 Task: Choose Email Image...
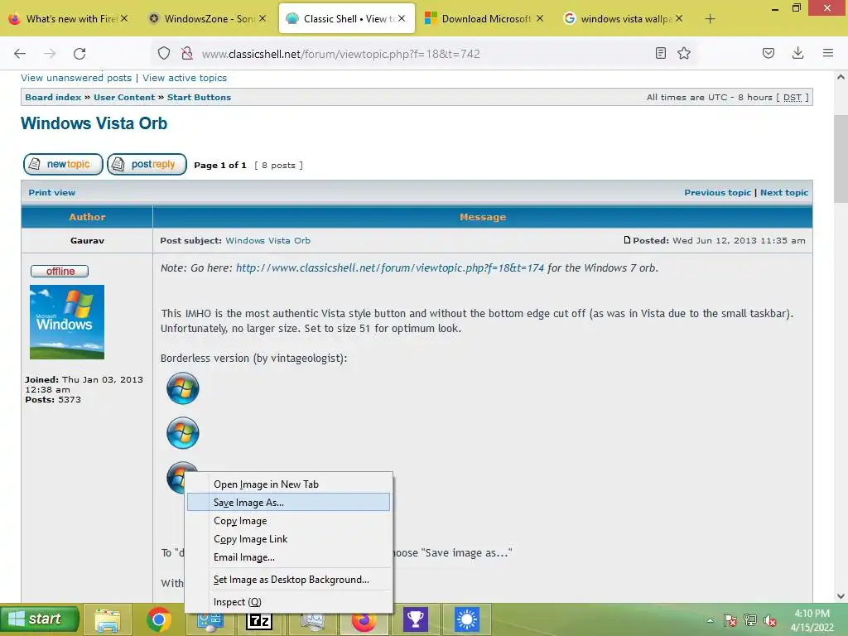pyautogui.click(x=288, y=557)
